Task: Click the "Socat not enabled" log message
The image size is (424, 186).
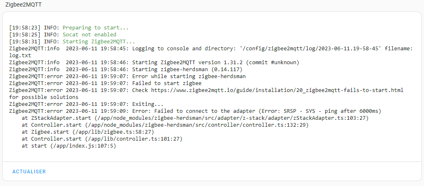Action: coord(89,35)
